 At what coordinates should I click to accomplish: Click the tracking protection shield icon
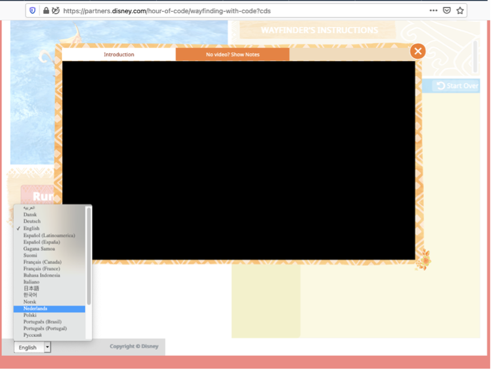click(x=32, y=11)
